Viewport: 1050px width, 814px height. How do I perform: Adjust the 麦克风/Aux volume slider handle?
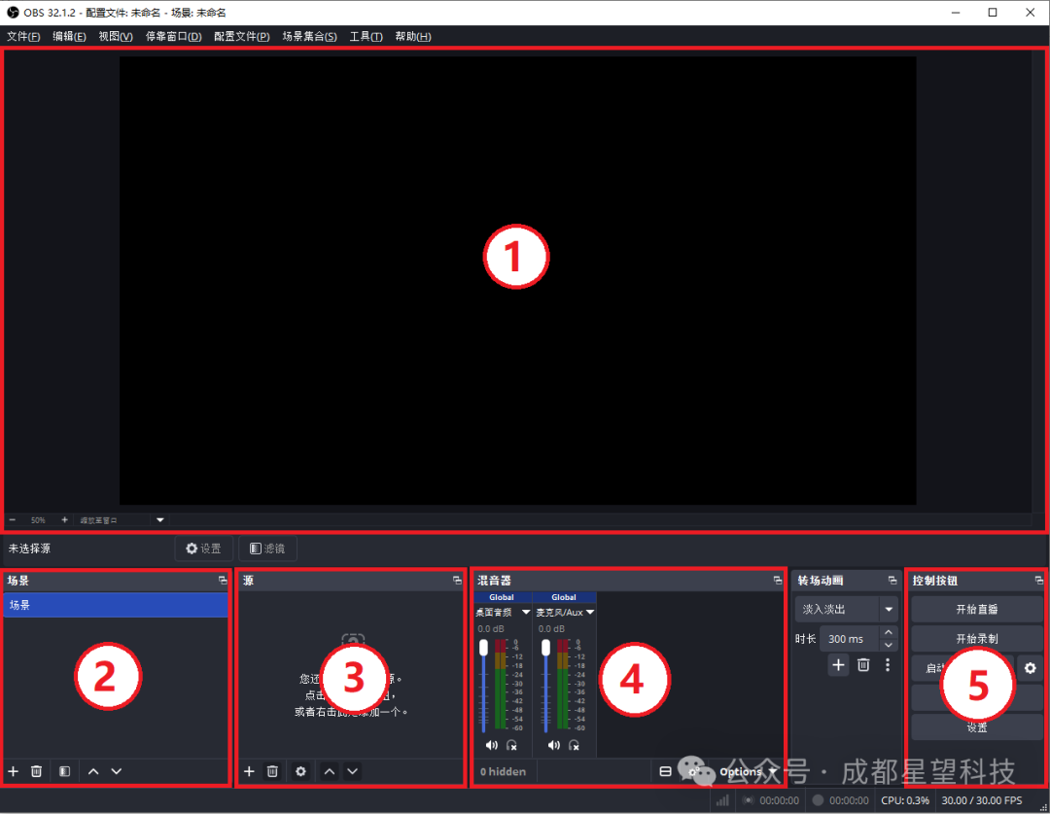tap(545, 647)
